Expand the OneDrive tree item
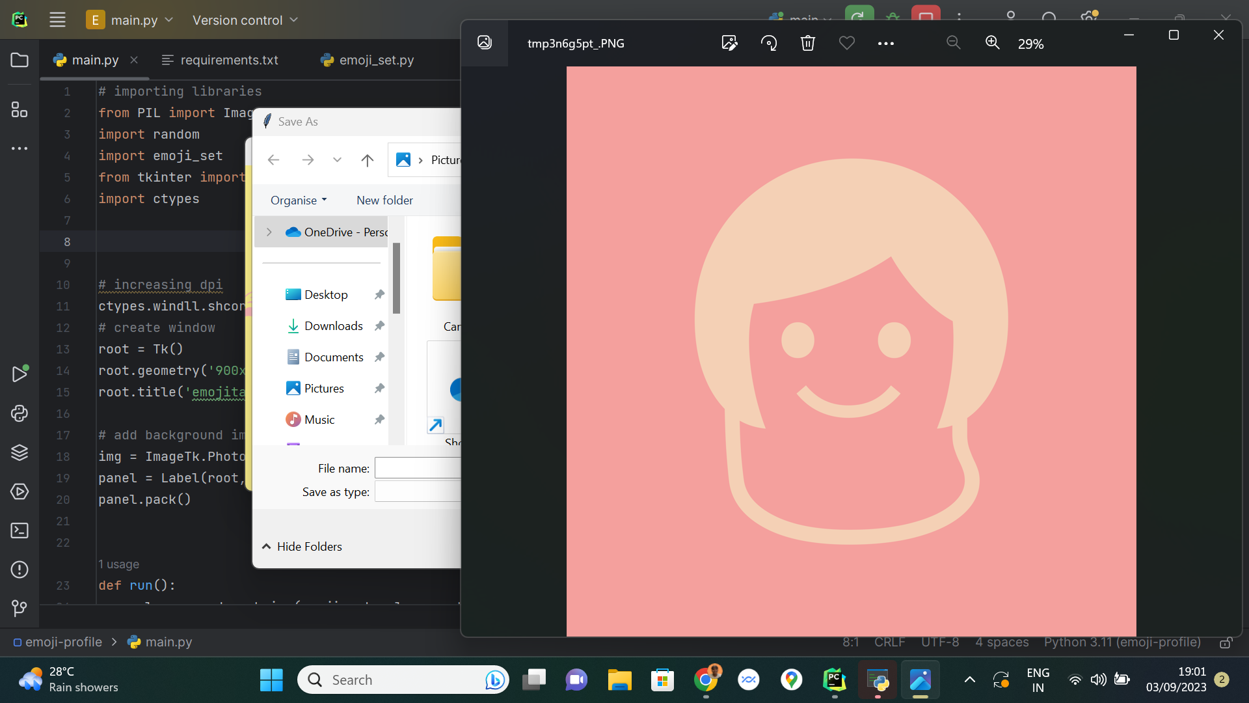The width and height of the screenshot is (1249, 703). point(269,232)
